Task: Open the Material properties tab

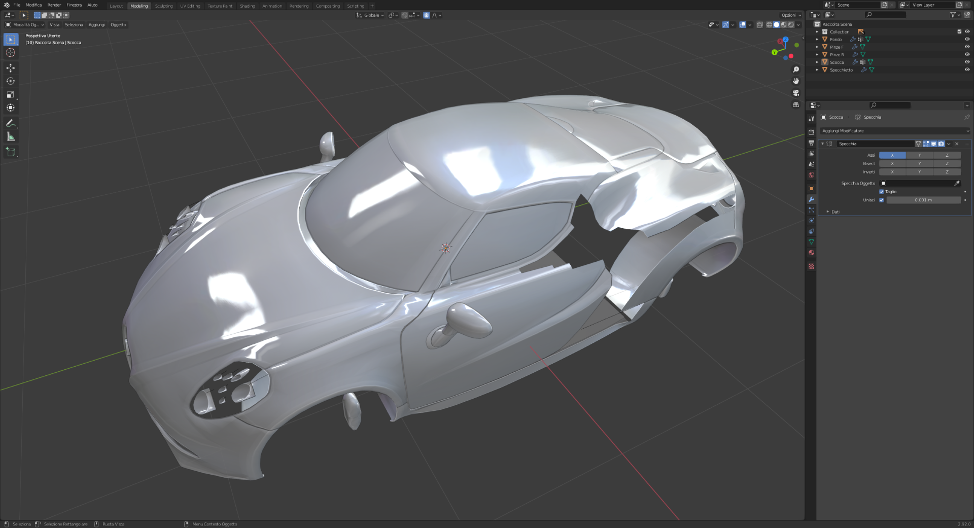Action: (812, 253)
